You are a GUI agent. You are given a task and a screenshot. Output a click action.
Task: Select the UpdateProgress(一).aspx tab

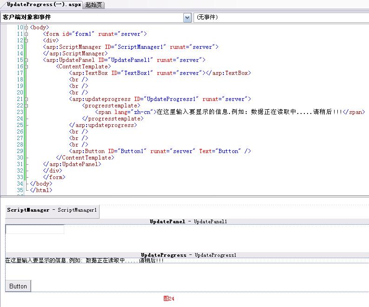point(44,5)
